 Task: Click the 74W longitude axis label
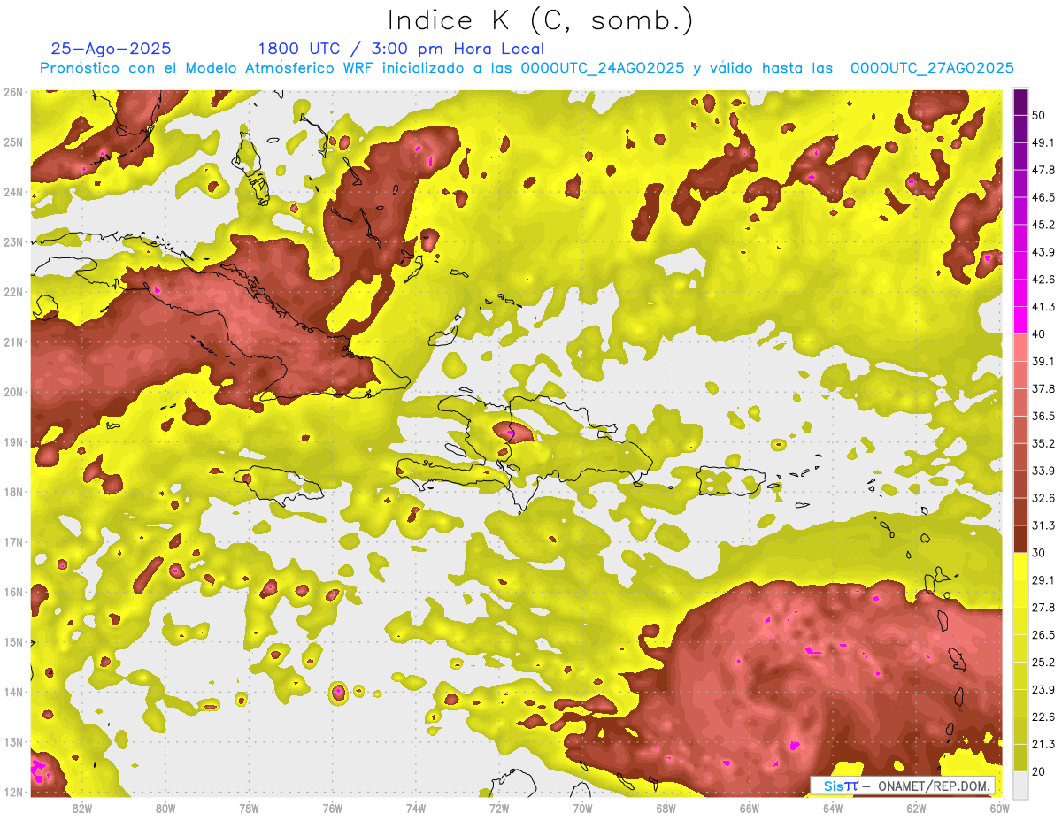[416, 808]
